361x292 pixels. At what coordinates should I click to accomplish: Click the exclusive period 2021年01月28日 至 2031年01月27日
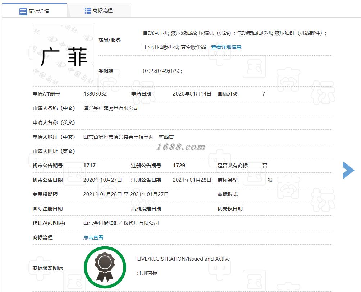pos(126,194)
